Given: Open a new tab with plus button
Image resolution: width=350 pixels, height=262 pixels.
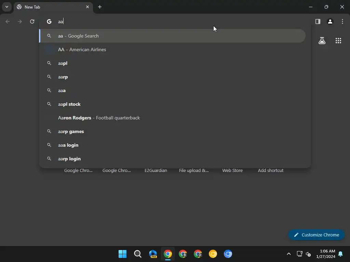Looking at the screenshot, I should coord(100,7).
